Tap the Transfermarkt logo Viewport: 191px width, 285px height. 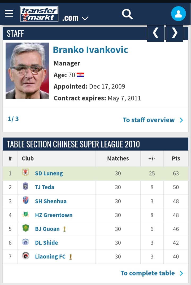39,14
